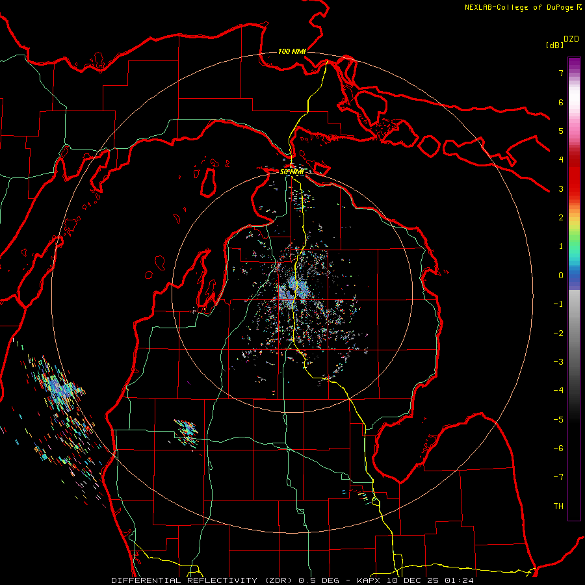
Task: Click the -7 value on color scale
Action: pyautogui.click(x=558, y=477)
